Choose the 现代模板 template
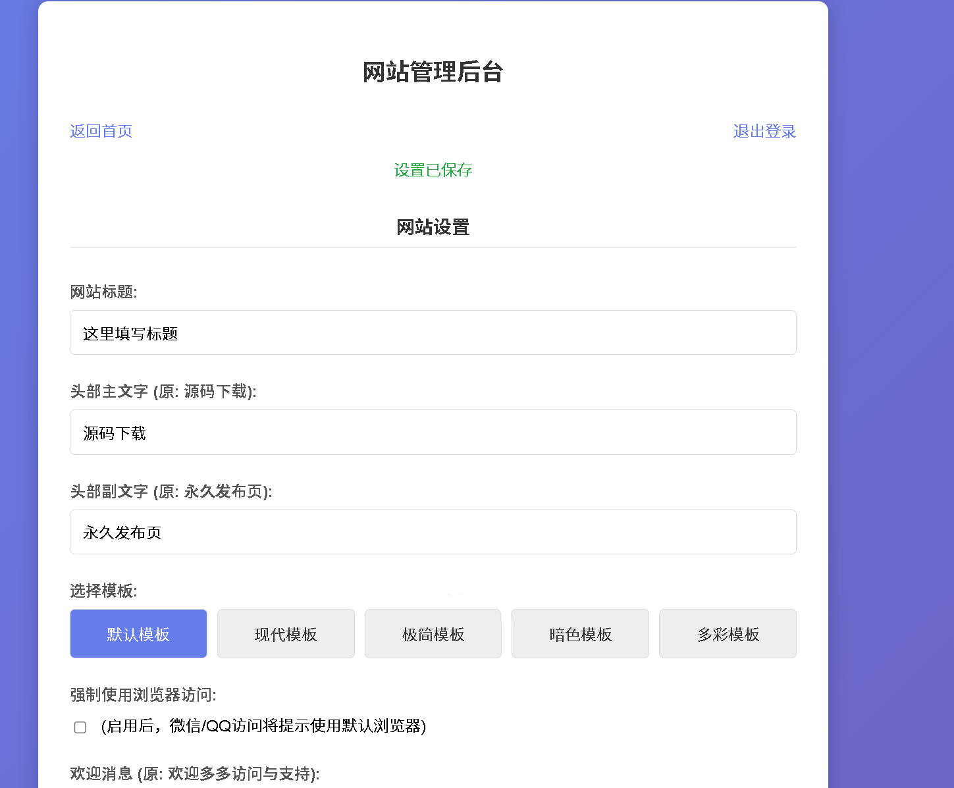This screenshot has height=788, width=954. 286,633
